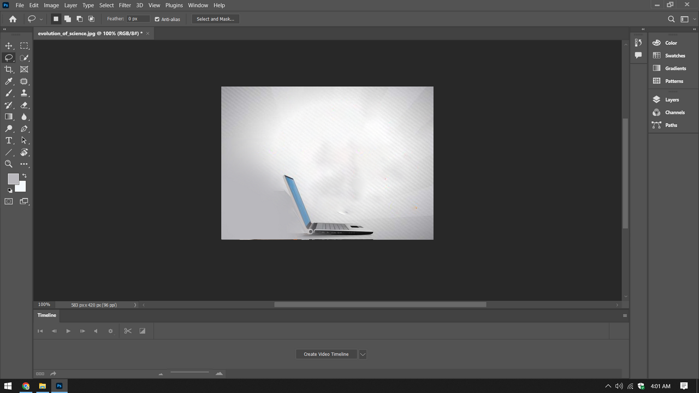This screenshot has width=699, height=393.
Task: Click the Select and Mask button
Action: (215, 19)
